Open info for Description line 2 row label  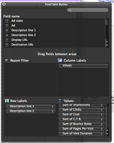[x=53, y=111]
